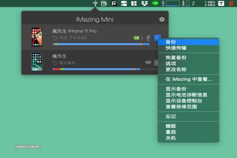Click the backup clock icon beside 暂无备份

click(55, 63)
